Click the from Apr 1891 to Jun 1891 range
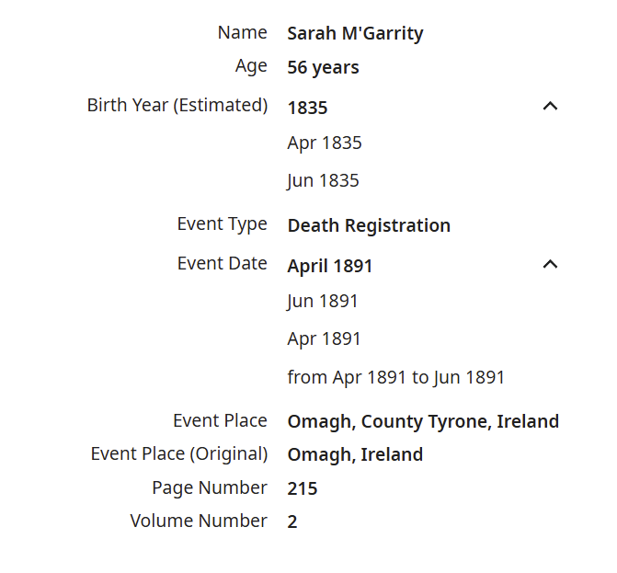The height and width of the screenshot is (573, 617). click(396, 377)
